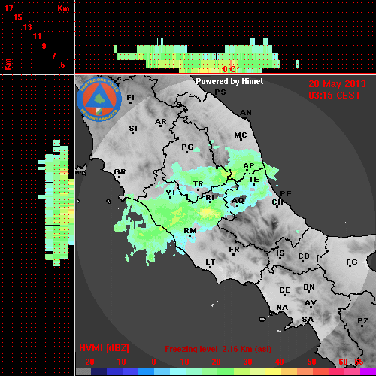
Task: Click the '13' km height axis label
Action: pos(28,27)
